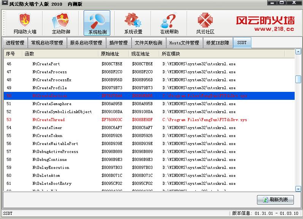Minimize the 风云防火墙 window
Viewport: 303px width, 219px height.
click(272, 3)
